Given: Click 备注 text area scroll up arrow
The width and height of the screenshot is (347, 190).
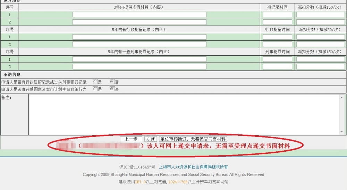Looking at the screenshot, I should pyautogui.click(x=342, y=97).
